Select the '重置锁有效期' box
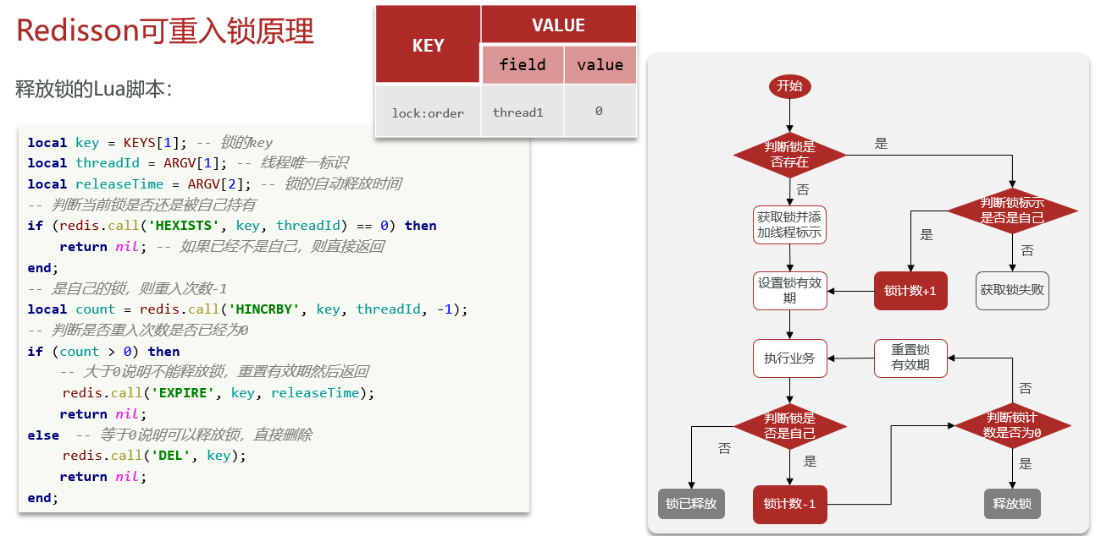1101x536 pixels. click(x=910, y=358)
